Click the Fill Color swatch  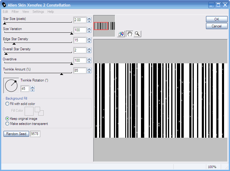pos(29,111)
